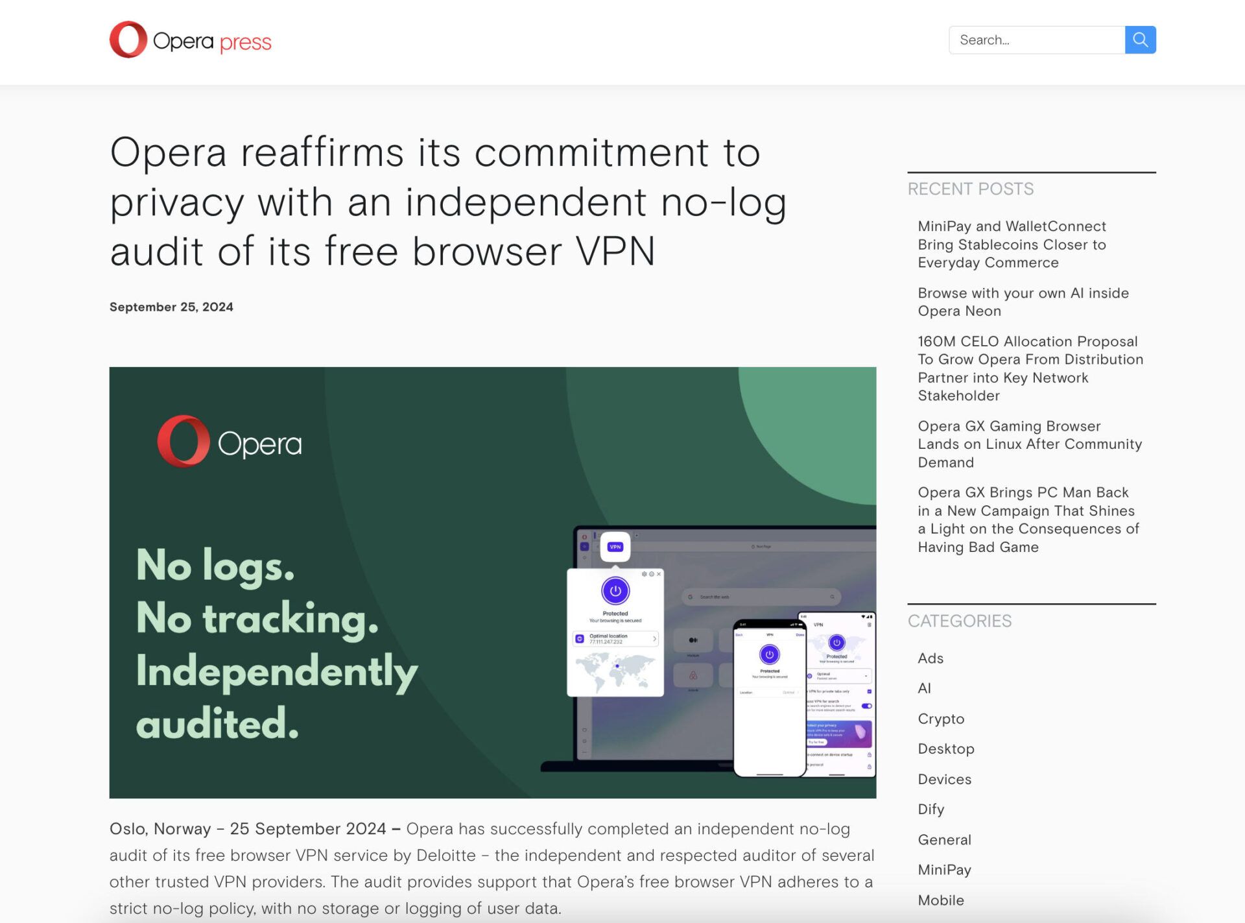This screenshot has height=923, width=1245.
Task: Select the Ads category
Action: click(x=931, y=658)
